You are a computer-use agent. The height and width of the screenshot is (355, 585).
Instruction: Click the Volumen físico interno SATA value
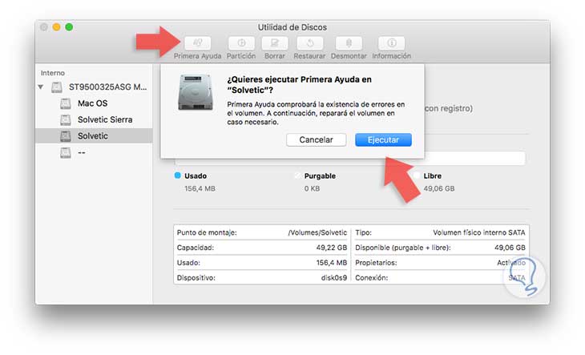[479, 232]
